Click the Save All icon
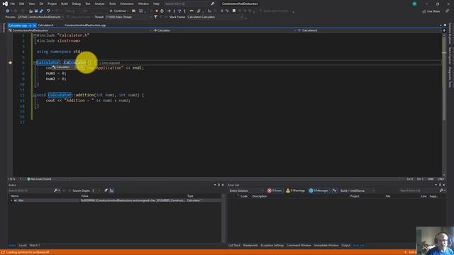 (41, 11)
